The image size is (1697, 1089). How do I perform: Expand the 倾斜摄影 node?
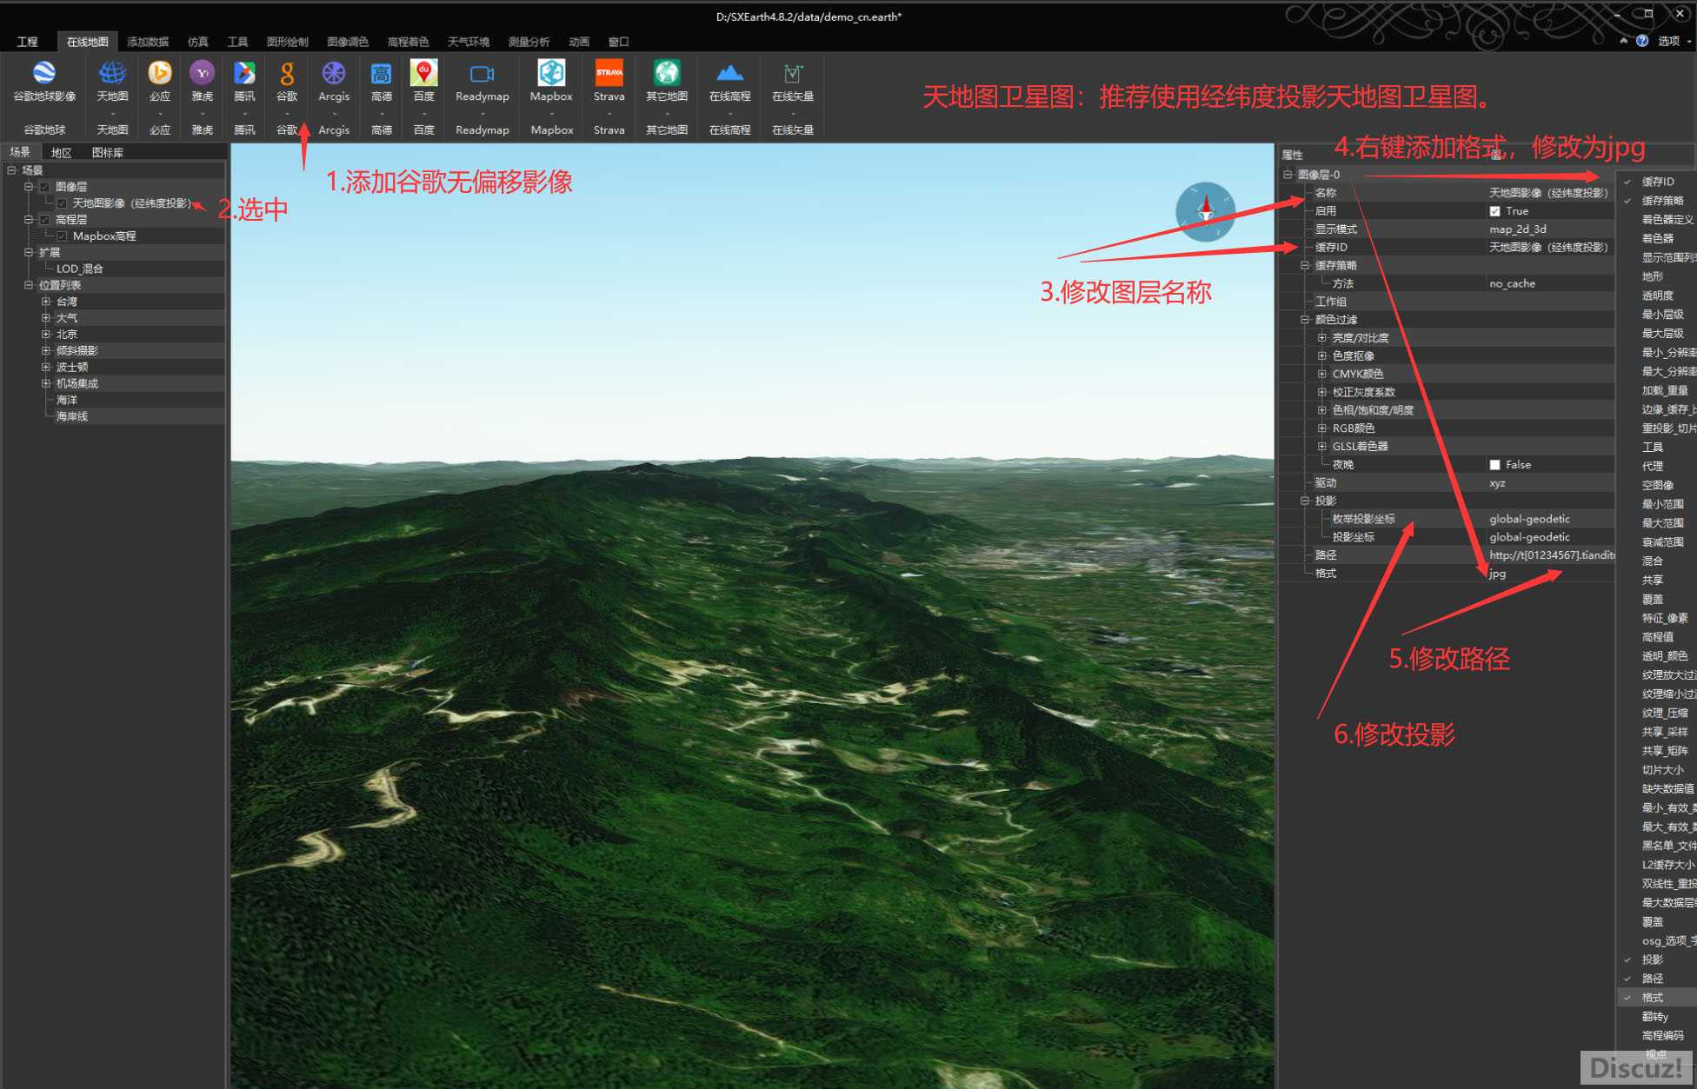[45, 351]
